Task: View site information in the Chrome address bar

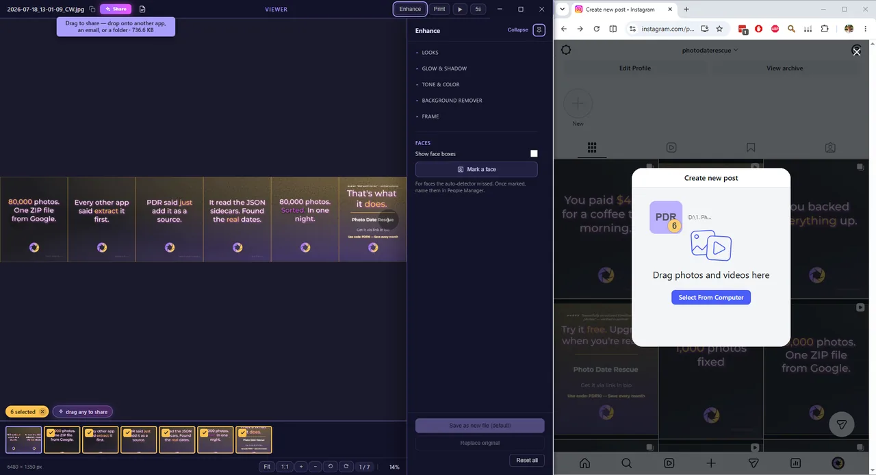Action: pyautogui.click(x=632, y=29)
